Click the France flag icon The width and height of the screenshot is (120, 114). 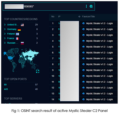click(x=17, y=39)
